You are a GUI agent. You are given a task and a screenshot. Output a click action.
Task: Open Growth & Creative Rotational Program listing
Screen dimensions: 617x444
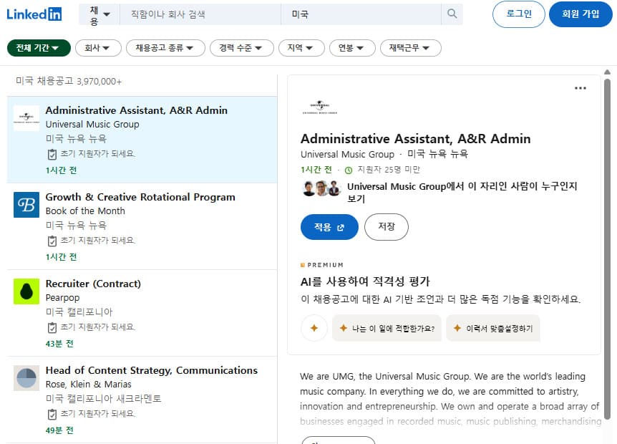[142, 226]
